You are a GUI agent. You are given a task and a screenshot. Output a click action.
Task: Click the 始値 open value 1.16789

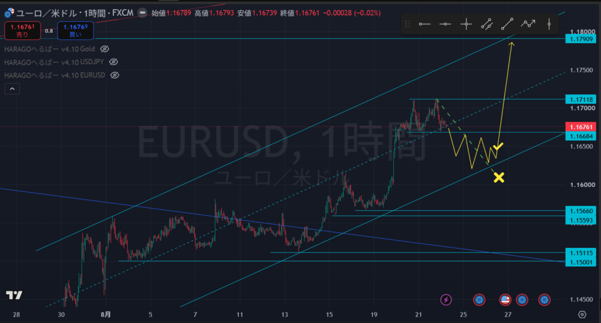[x=178, y=13]
